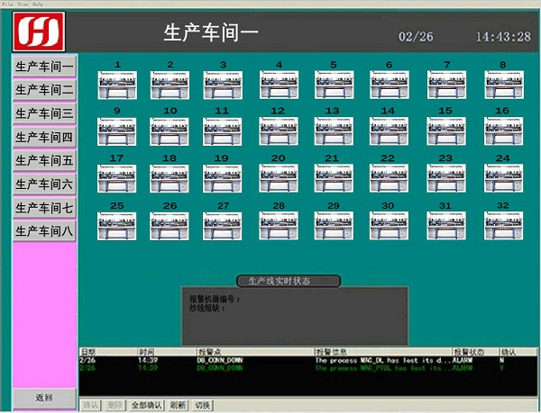Click the machine 12 icon
The height and width of the screenshot is (413, 541).
pyautogui.click(x=279, y=131)
